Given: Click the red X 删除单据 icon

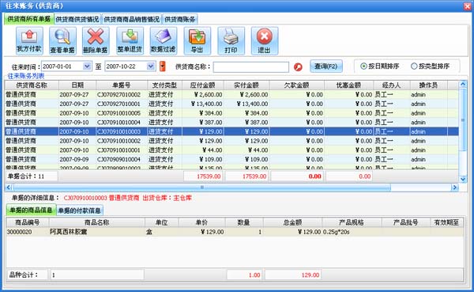Looking at the screenshot, I should click(96, 40).
